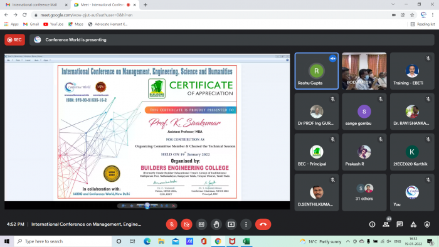Open the activities shapes icon

click(x=413, y=224)
